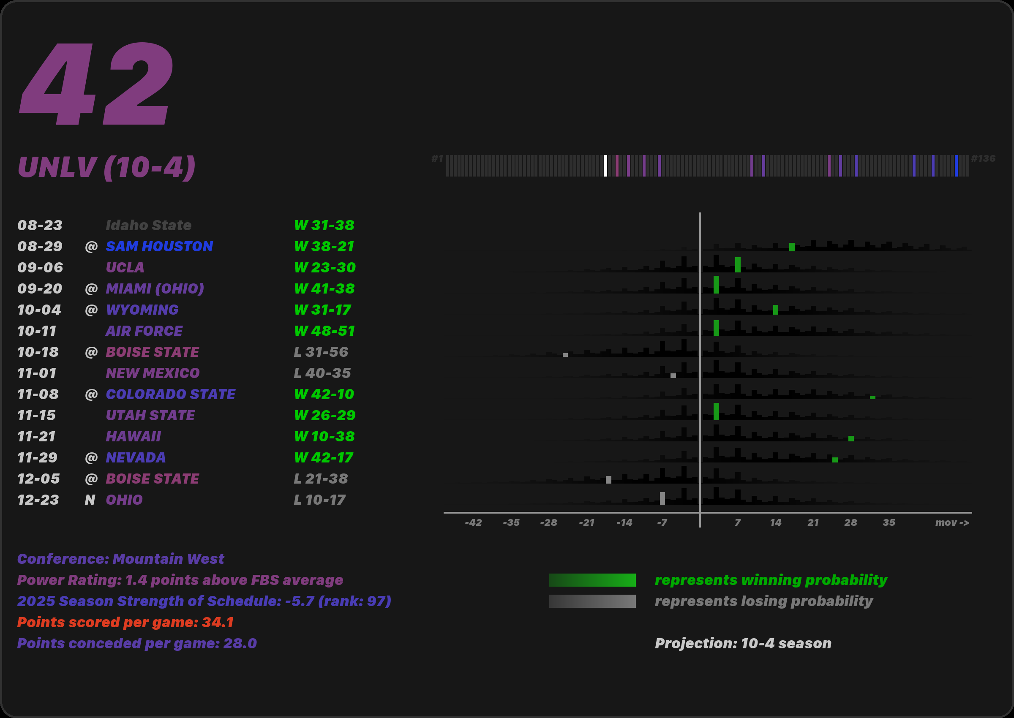Click the L 31-56 Boise State result
The width and height of the screenshot is (1014, 718).
(x=321, y=352)
